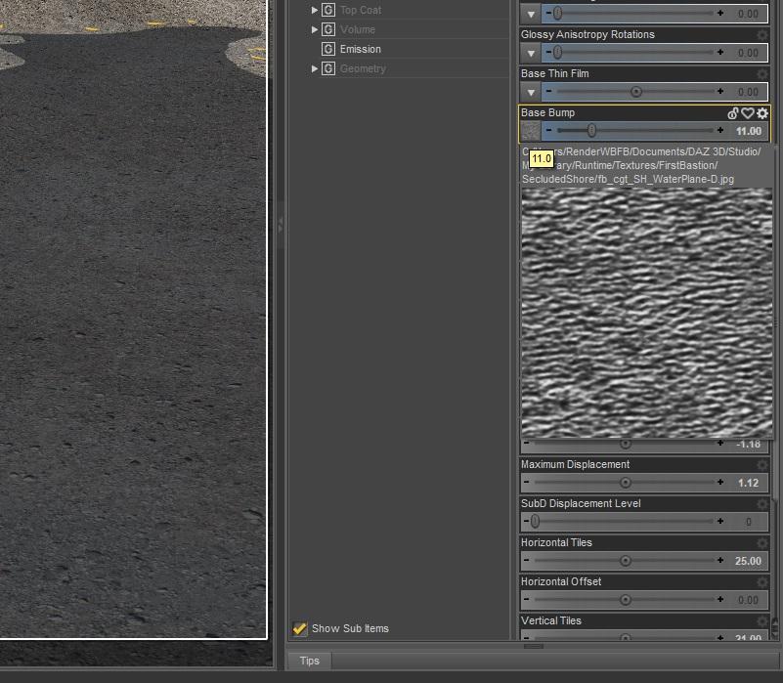Open the Tips tab
Image resolution: width=783 pixels, height=683 pixels.
[309, 661]
